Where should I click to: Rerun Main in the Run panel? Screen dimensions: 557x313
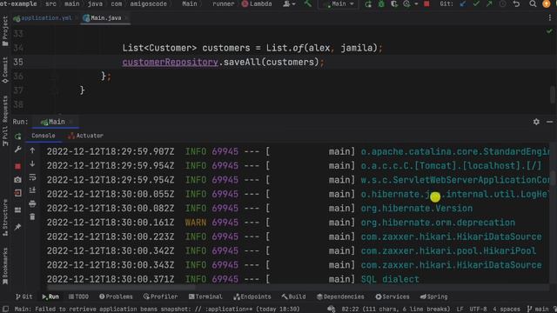tap(17, 137)
